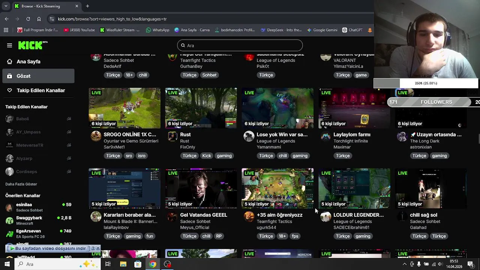Click the RP tag under Gel Vatandas GEEEL
480x270 pixels.
(219, 236)
